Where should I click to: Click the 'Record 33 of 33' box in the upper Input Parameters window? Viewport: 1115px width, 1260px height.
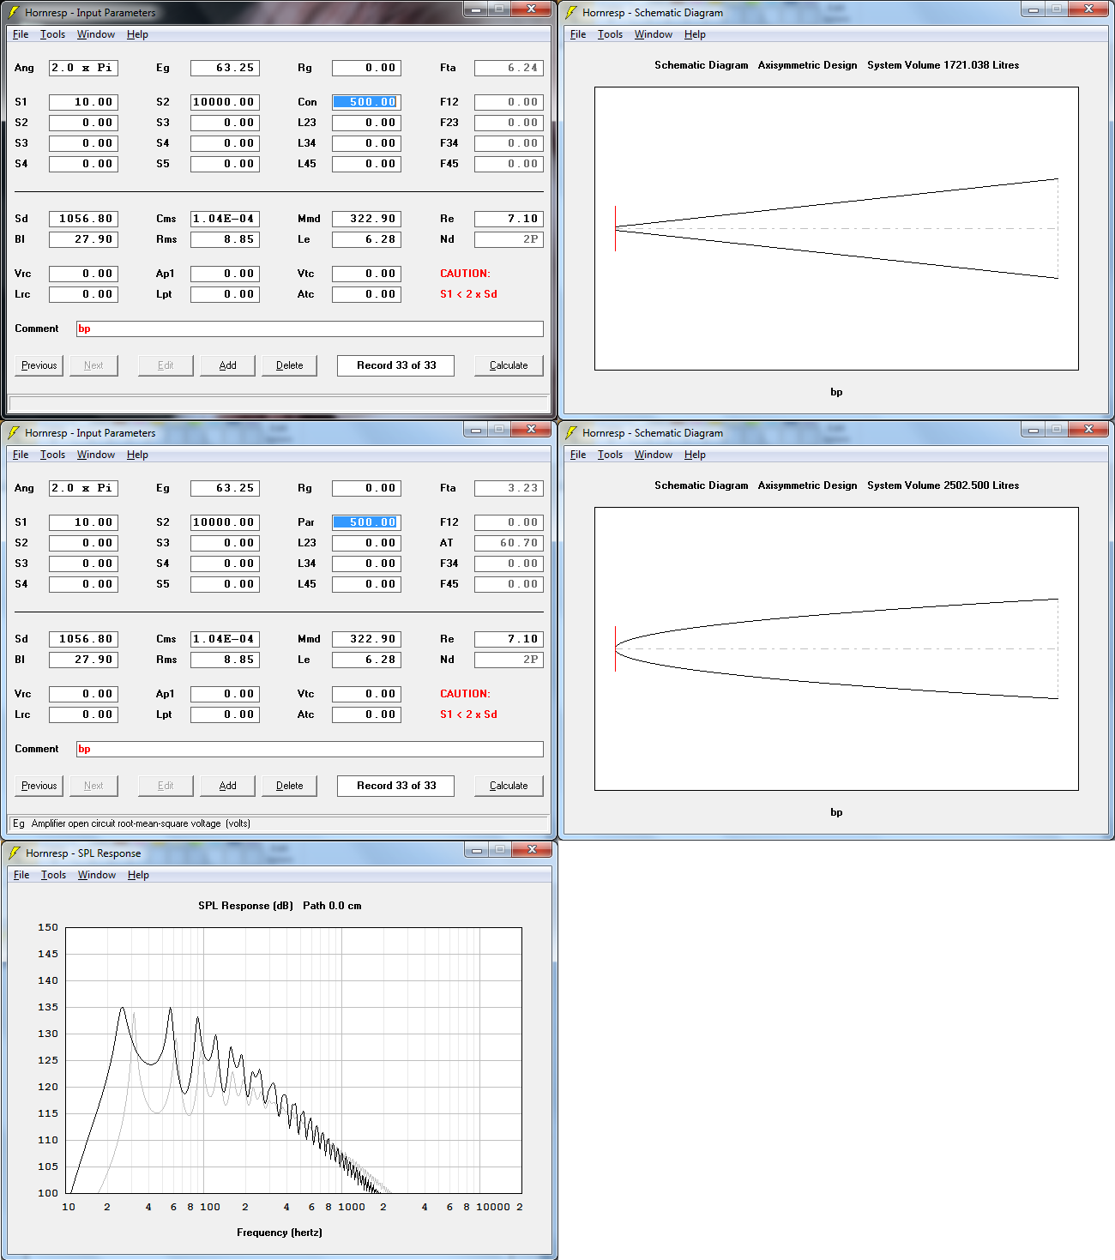[395, 365]
